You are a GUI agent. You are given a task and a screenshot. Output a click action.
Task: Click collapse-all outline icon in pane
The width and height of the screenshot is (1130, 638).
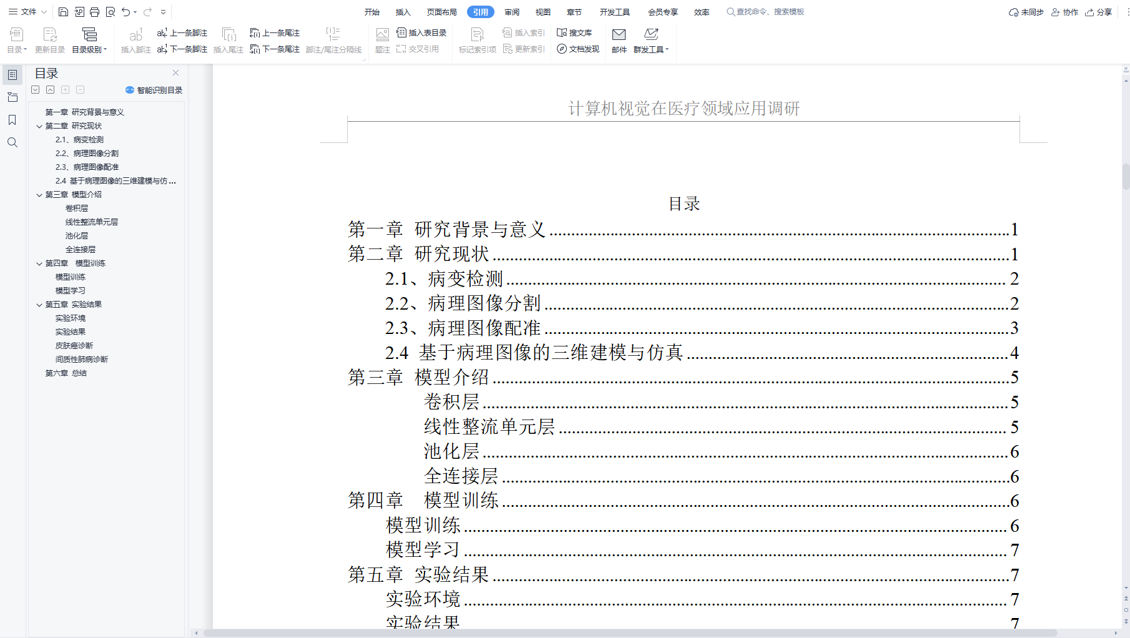coord(51,90)
